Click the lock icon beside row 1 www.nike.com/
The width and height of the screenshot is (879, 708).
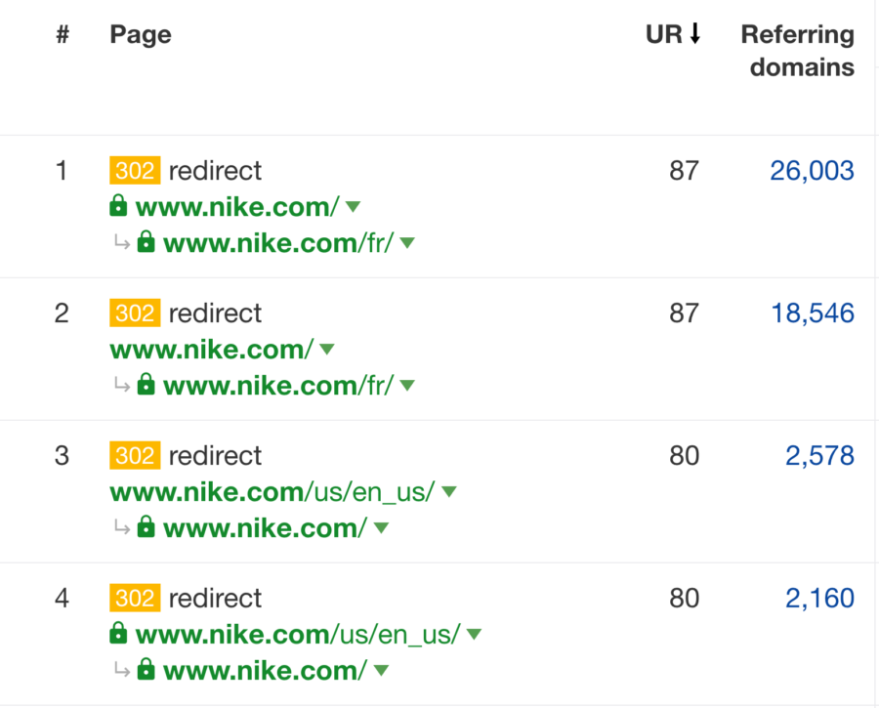[118, 206]
